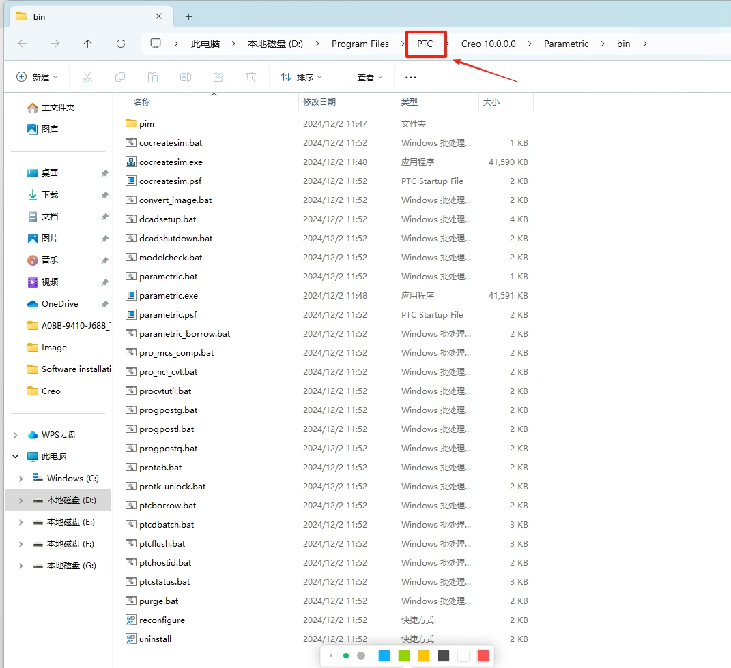Open the more options ellipsis menu
Image resolution: width=731 pixels, height=668 pixels.
tap(411, 77)
